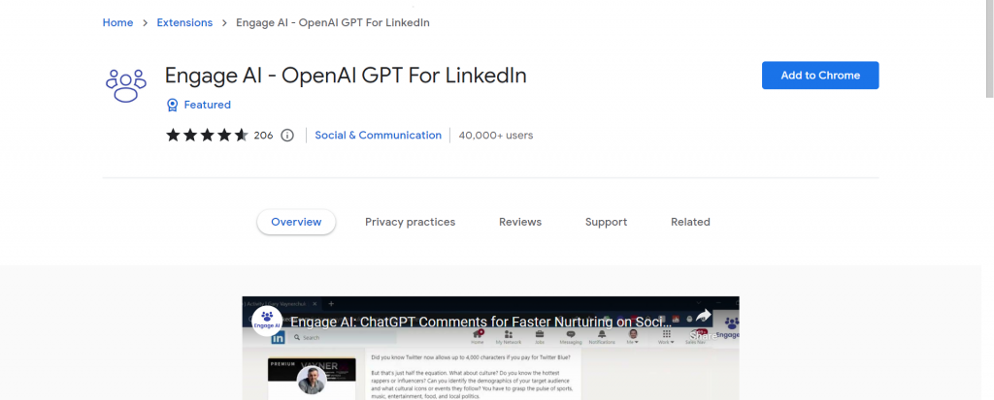Image resolution: width=994 pixels, height=400 pixels.
Task: Click the Featured badge icon
Action: pos(172,105)
